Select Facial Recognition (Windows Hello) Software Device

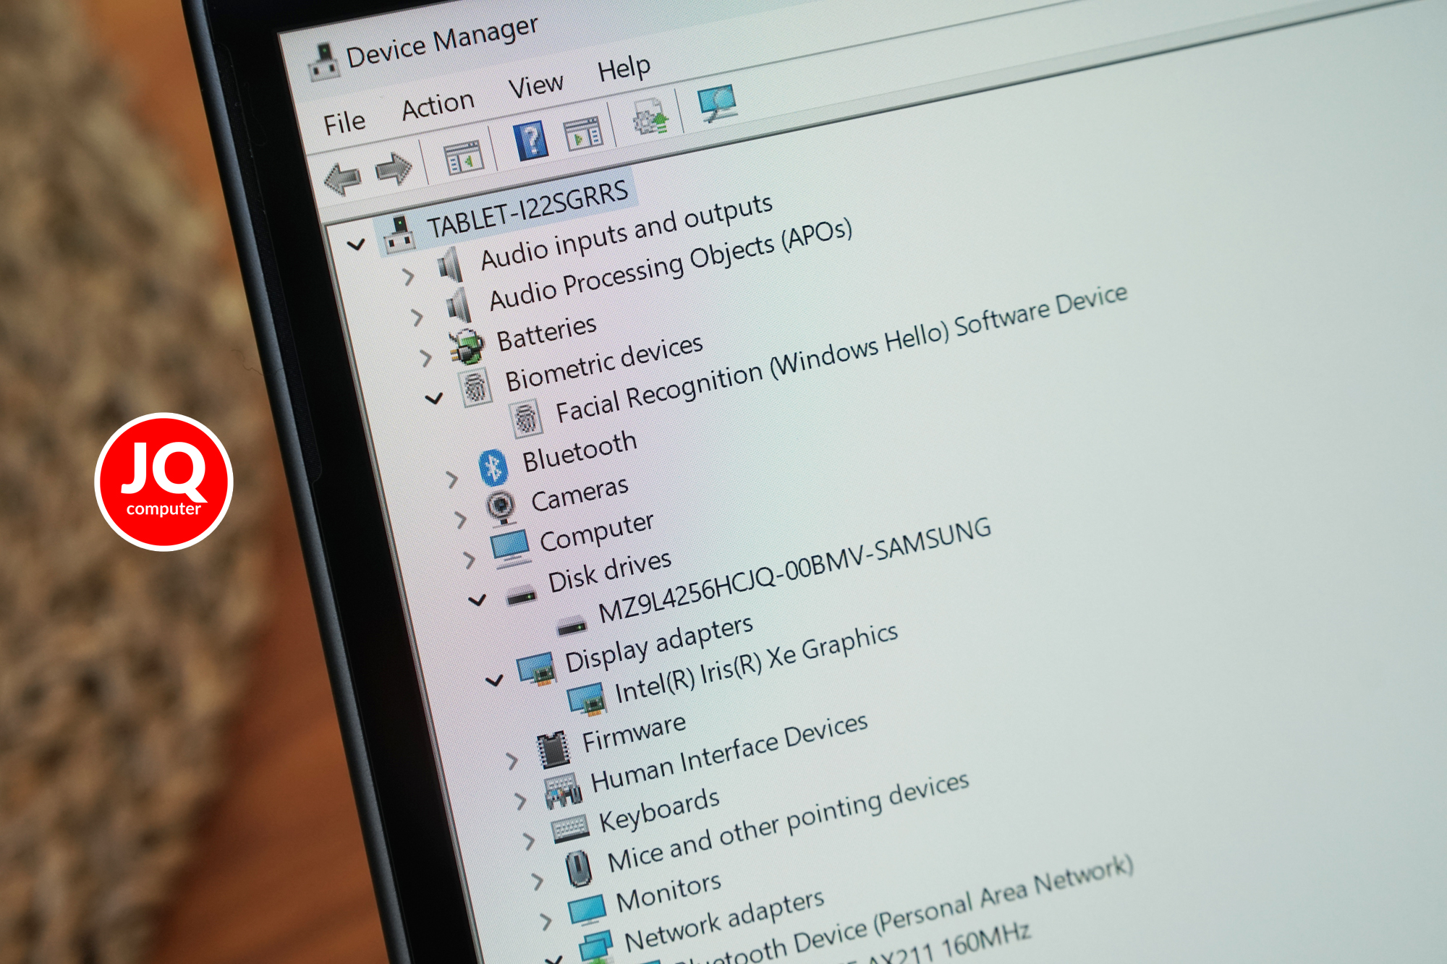[x=841, y=354]
